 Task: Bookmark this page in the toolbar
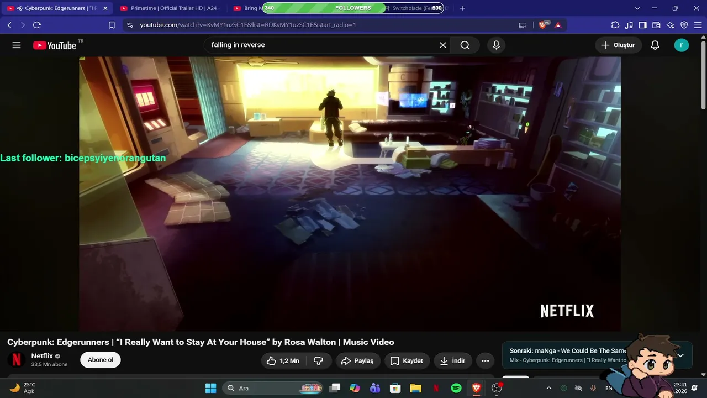tap(112, 25)
